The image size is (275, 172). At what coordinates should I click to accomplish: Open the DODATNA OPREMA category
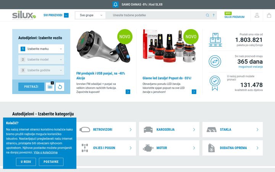[233, 148]
